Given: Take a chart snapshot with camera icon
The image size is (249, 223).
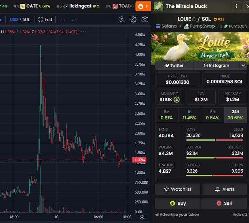Looking at the screenshot, I should tap(145, 19).
